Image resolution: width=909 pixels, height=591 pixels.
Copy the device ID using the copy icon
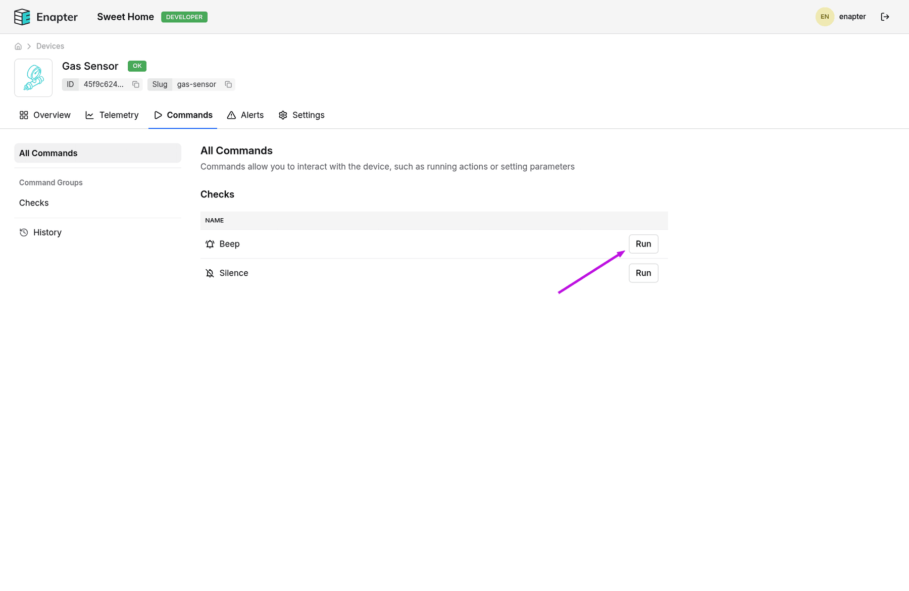click(135, 84)
